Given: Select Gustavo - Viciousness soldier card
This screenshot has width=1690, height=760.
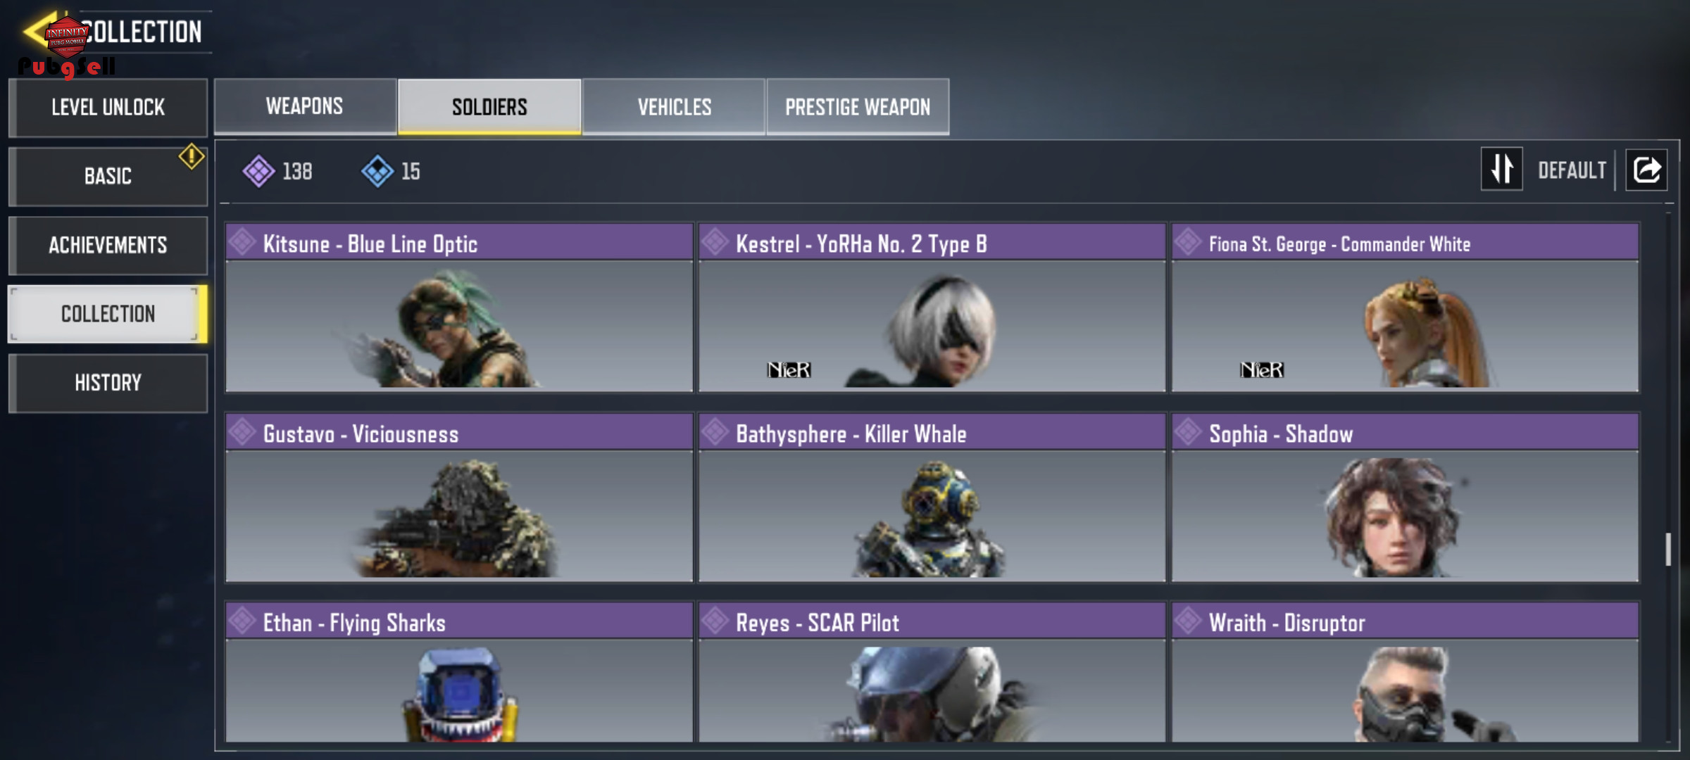Looking at the screenshot, I should point(459,498).
